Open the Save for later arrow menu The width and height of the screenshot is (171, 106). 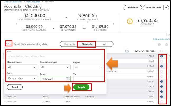[166, 8]
